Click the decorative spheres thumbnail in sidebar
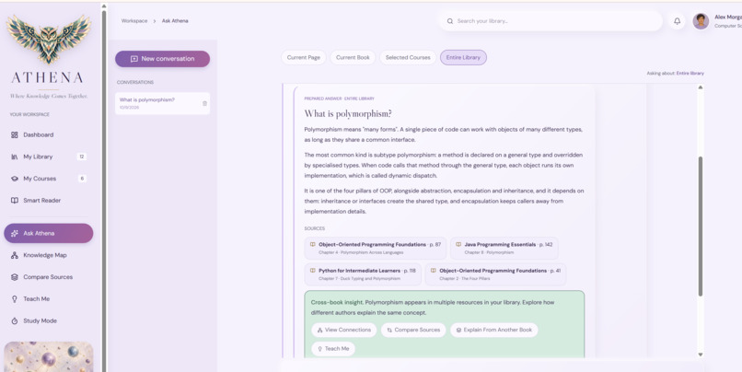 (x=48, y=357)
